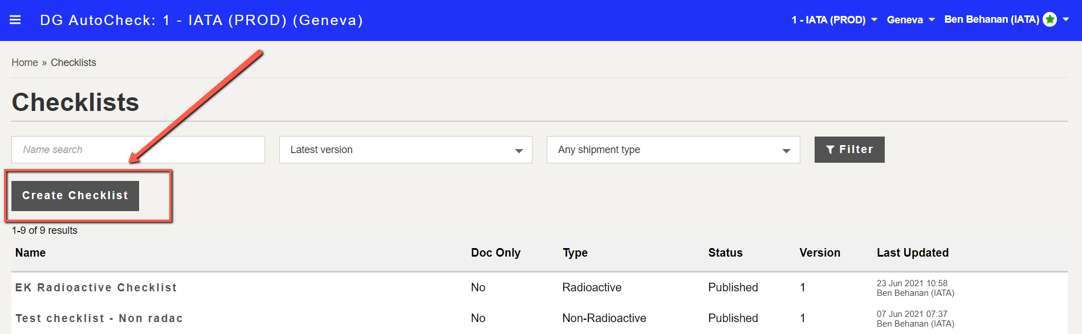Click the Checklists breadcrumb
Screen dimensions: 1082x334
[x=74, y=63]
